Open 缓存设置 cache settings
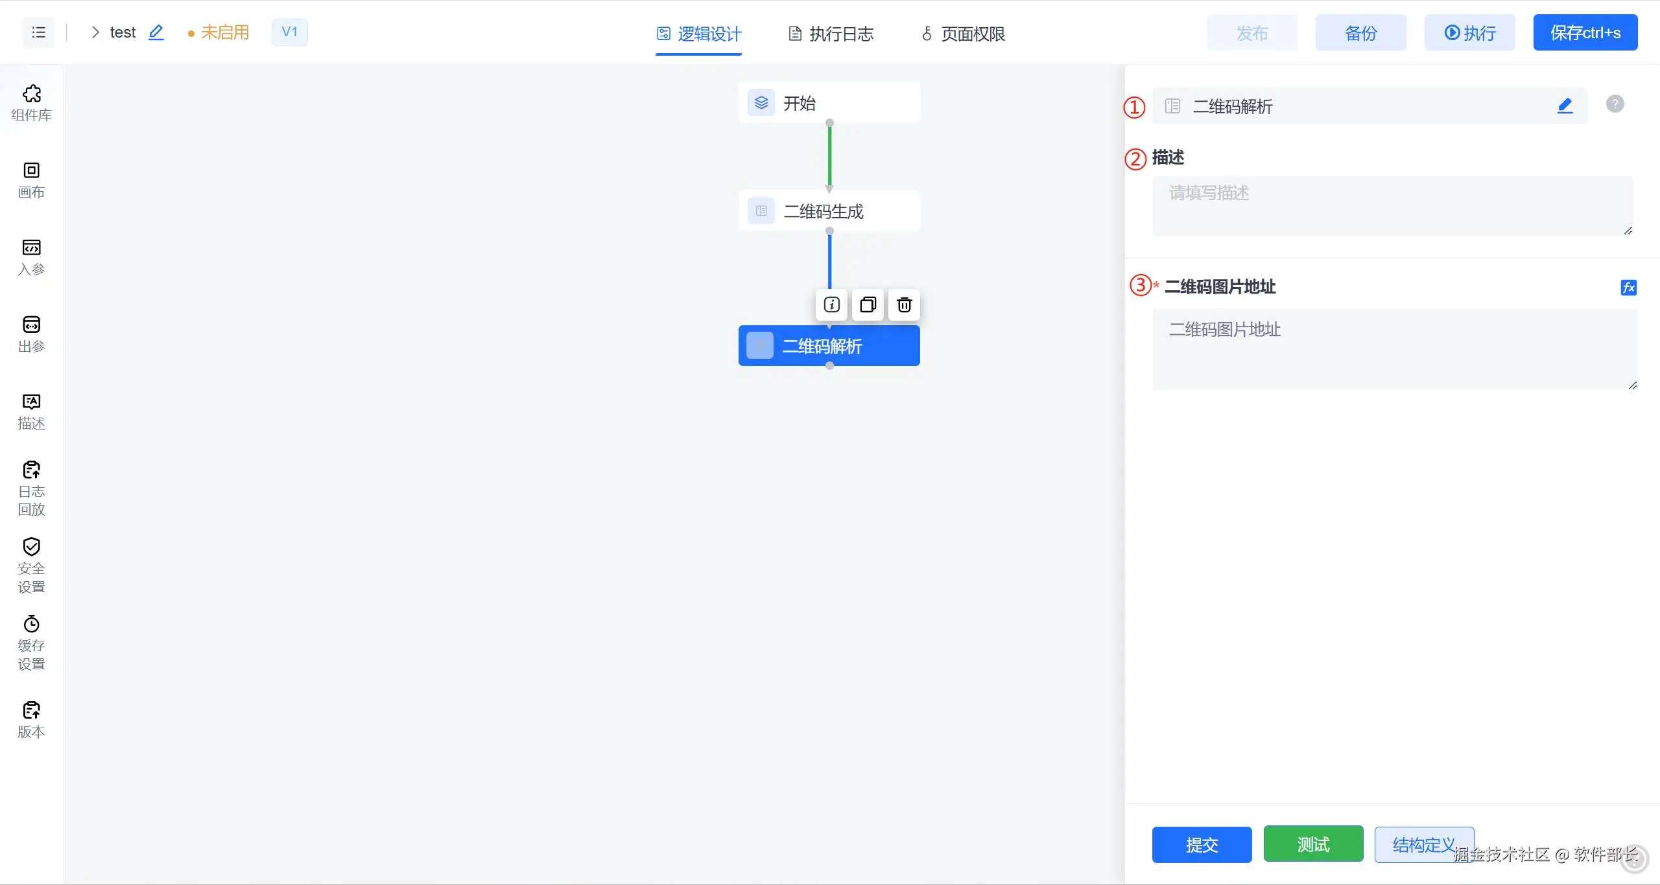Viewport: 1660px width, 885px height. point(31,642)
